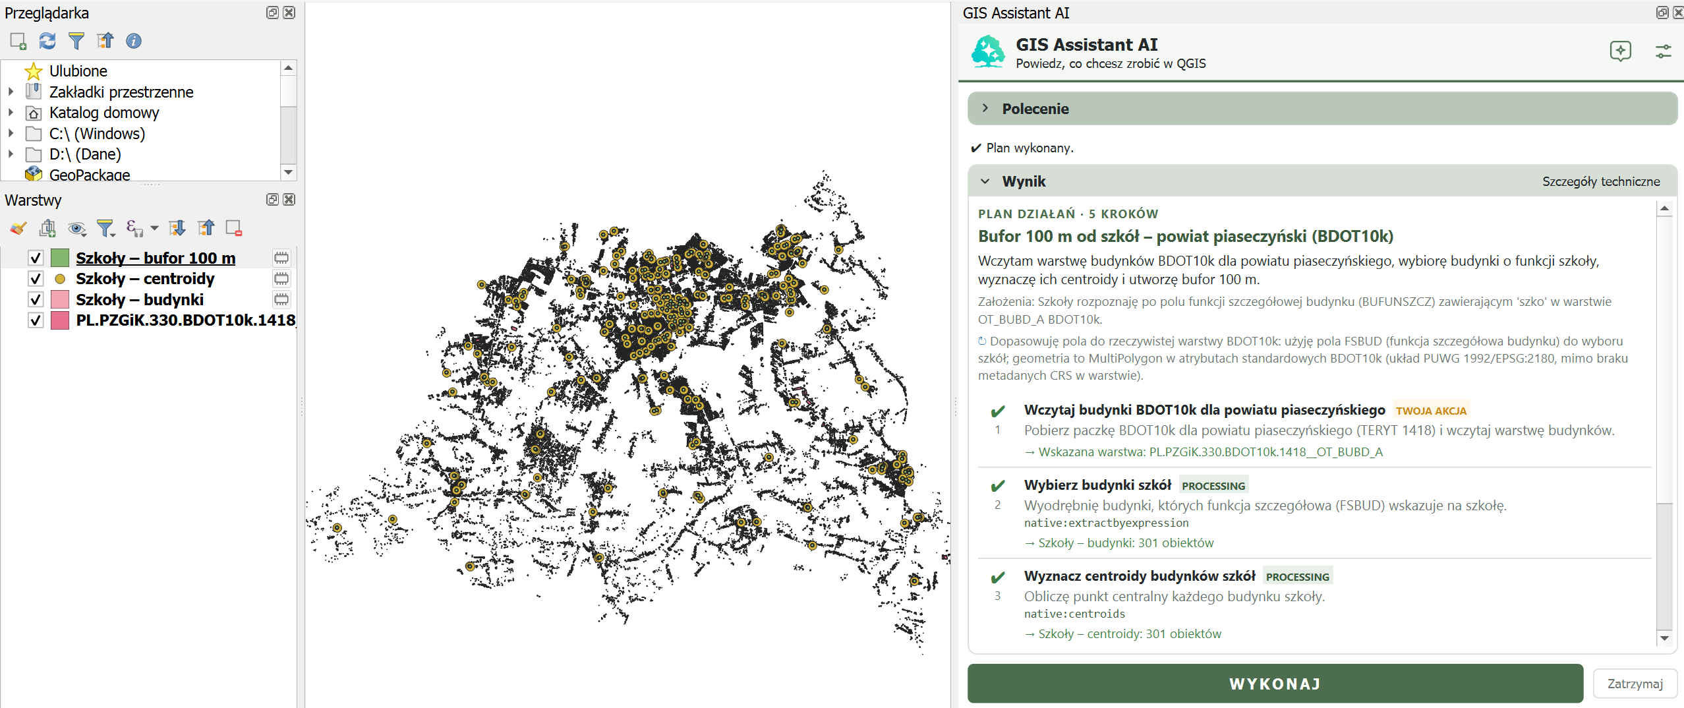Select the PL.PZGiK.330.BDOT10k.1418 layer name

click(186, 320)
